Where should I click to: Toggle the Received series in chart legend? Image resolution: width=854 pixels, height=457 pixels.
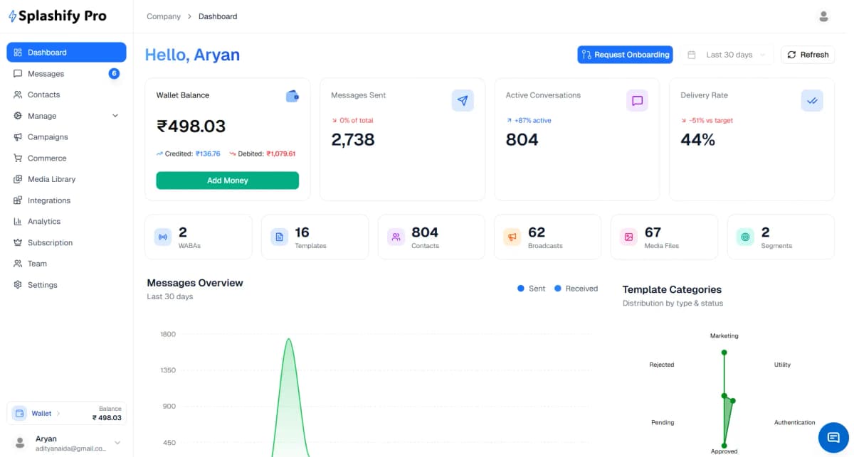pos(576,289)
